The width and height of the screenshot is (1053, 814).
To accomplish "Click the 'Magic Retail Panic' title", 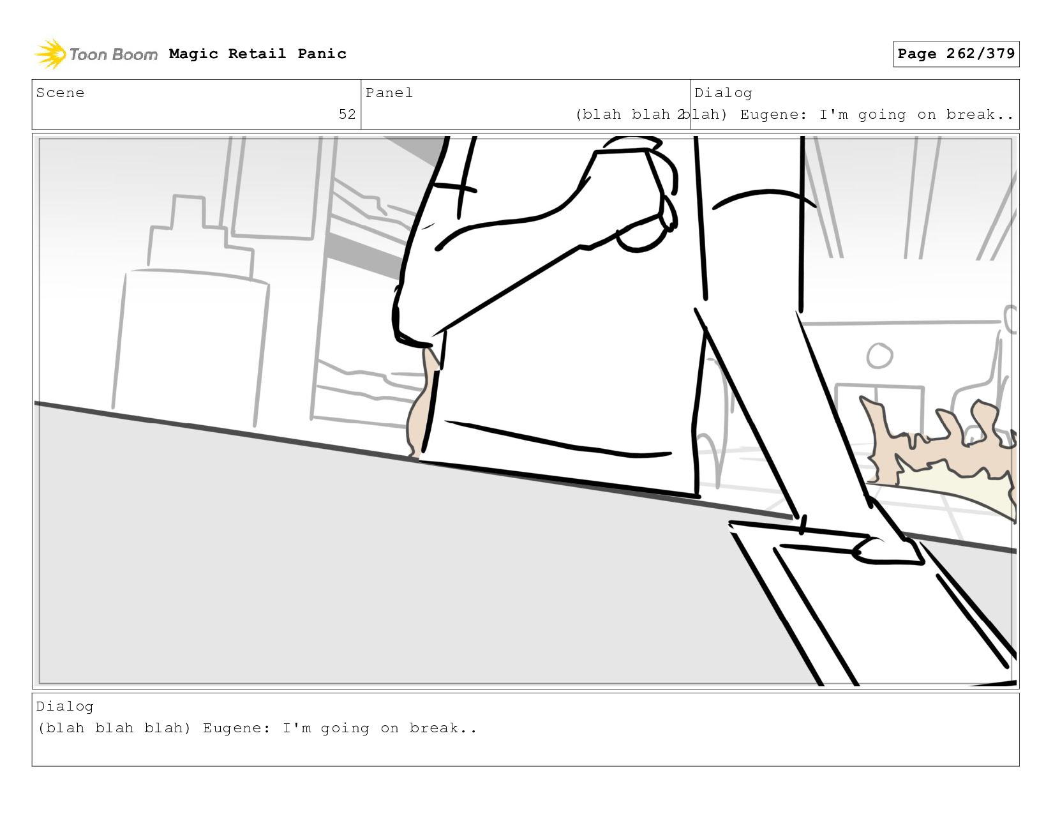I will tap(258, 54).
